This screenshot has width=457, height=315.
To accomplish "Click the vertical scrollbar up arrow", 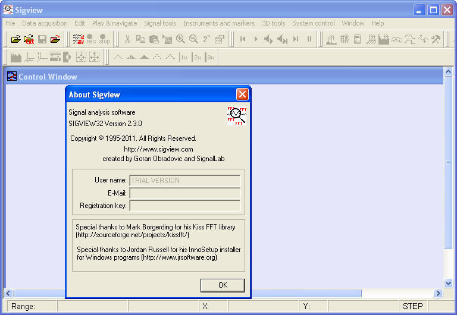I will [448, 71].
